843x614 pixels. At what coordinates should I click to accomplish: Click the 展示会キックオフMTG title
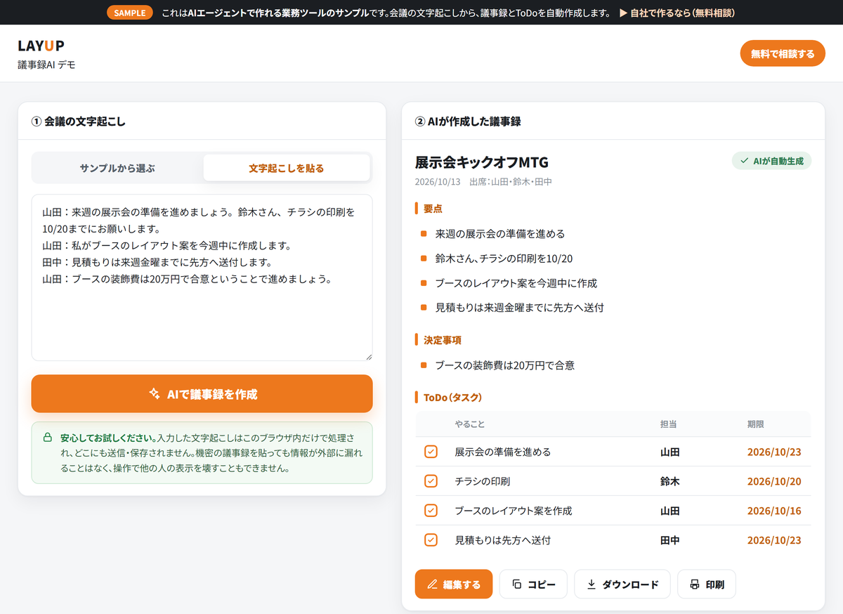click(x=482, y=162)
